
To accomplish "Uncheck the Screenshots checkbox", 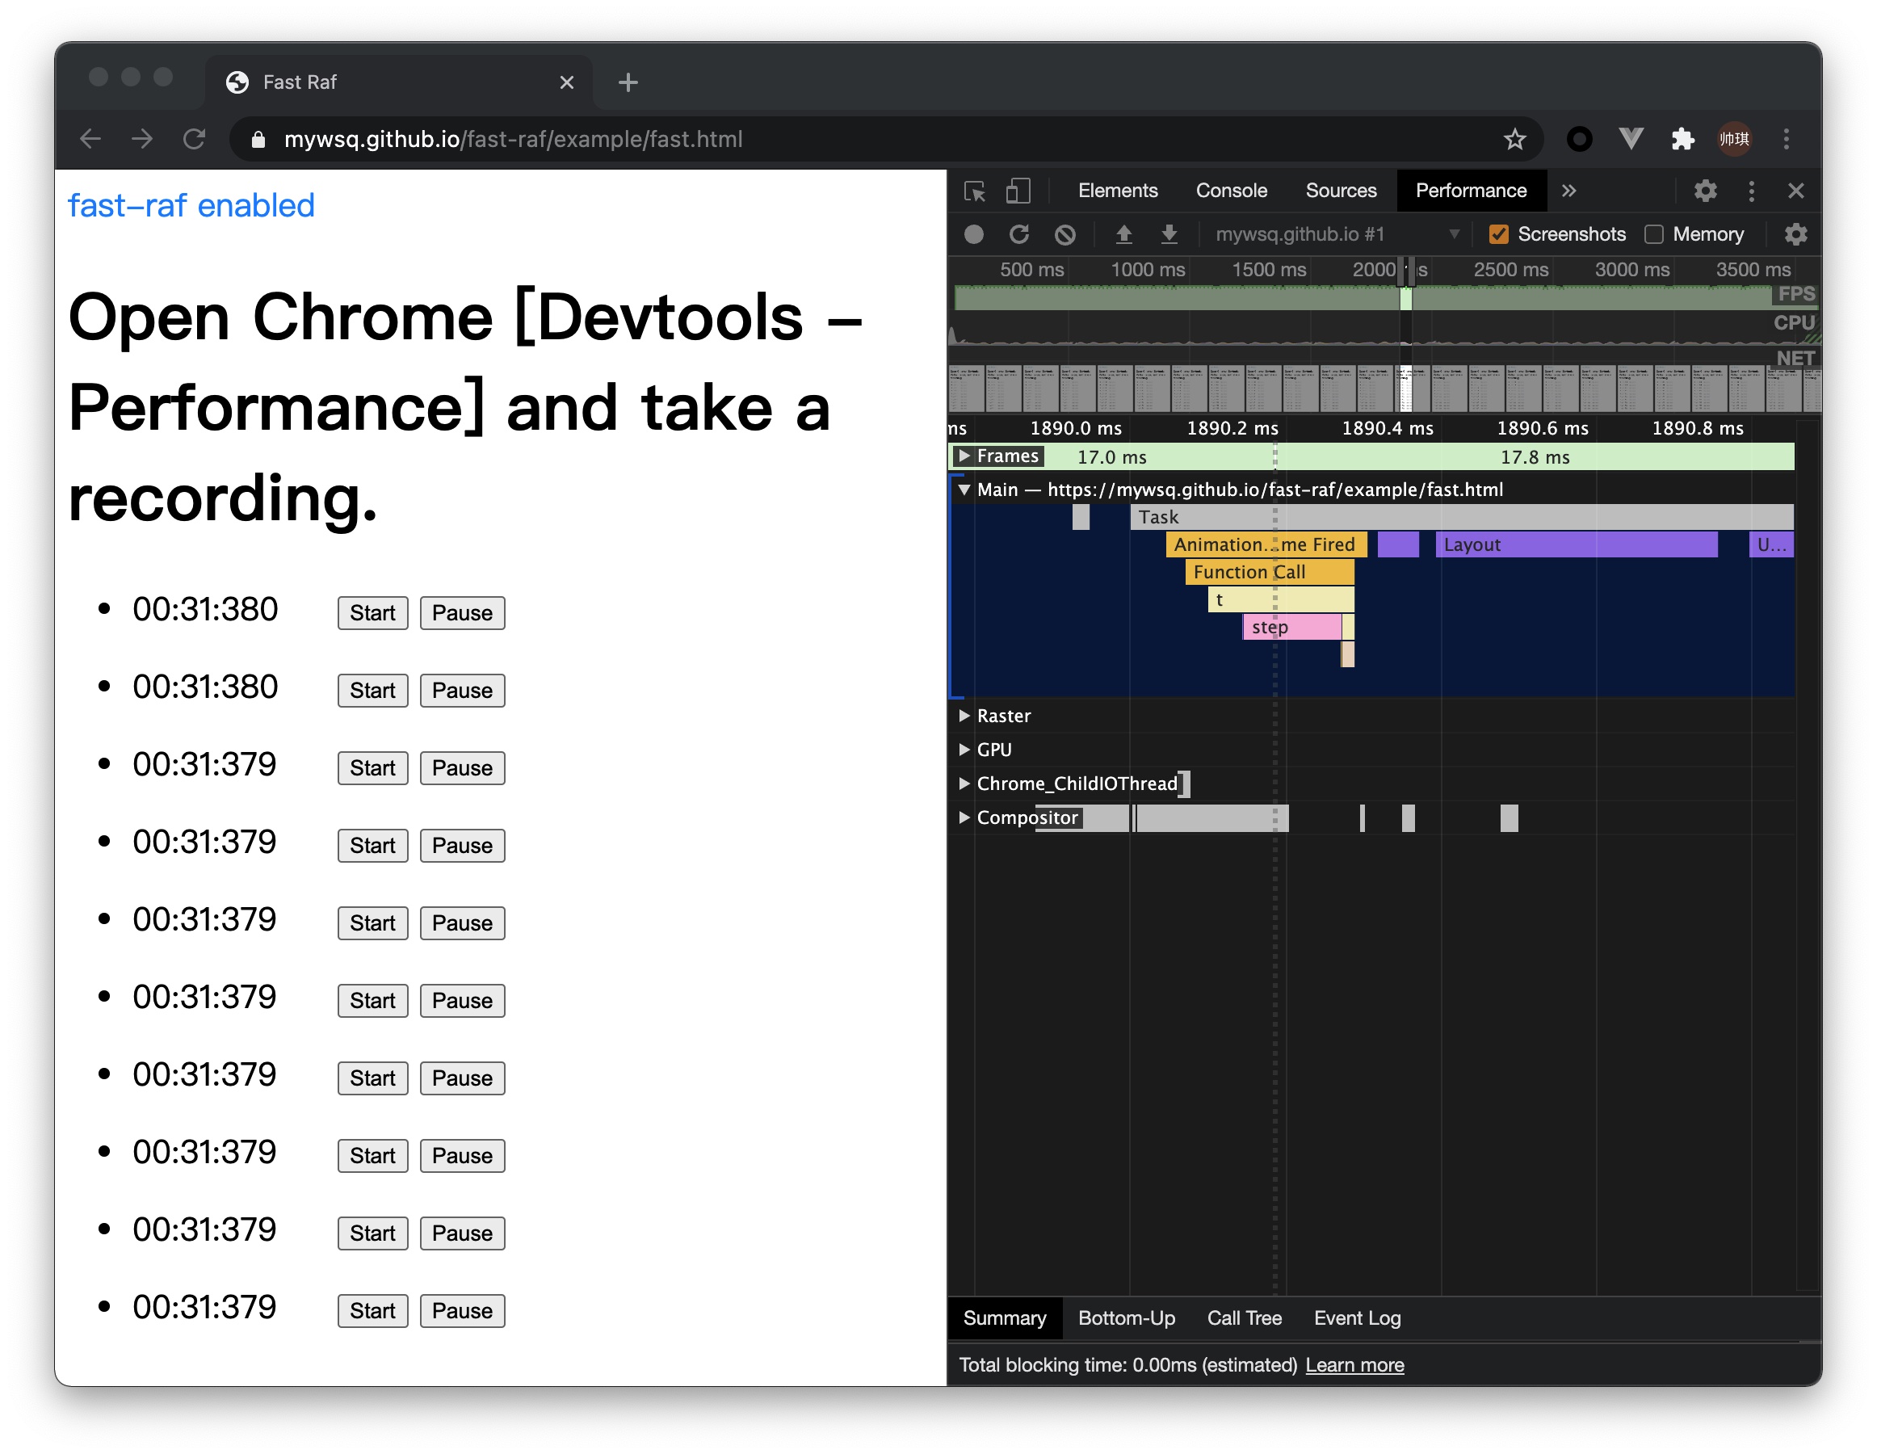I will point(1498,233).
